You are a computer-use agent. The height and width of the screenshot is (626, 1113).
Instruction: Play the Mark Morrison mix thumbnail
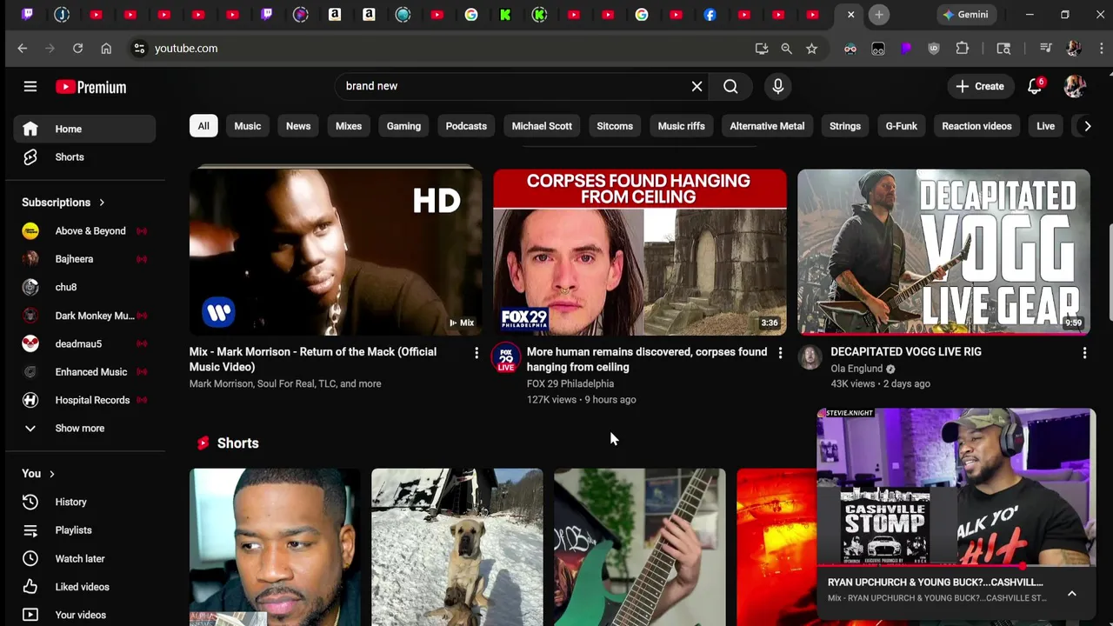coord(336,252)
